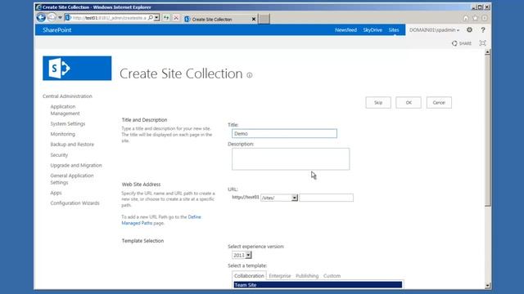Open Define Managed Paths link

tap(161, 220)
